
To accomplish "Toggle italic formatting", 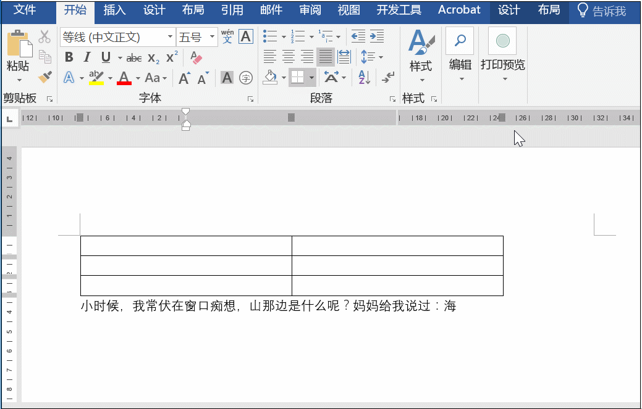I will pos(86,57).
